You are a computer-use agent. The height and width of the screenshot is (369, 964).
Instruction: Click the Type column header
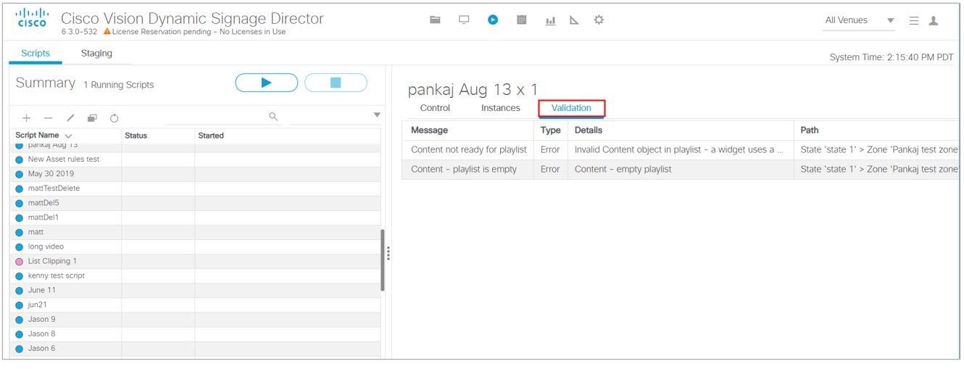tap(551, 130)
